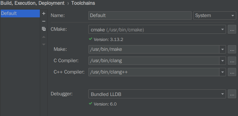The height and width of the screenshot is (116, 238).
Task: Copy the Default toolchain using duplicate icon
Action: click(x=44, y=29)
